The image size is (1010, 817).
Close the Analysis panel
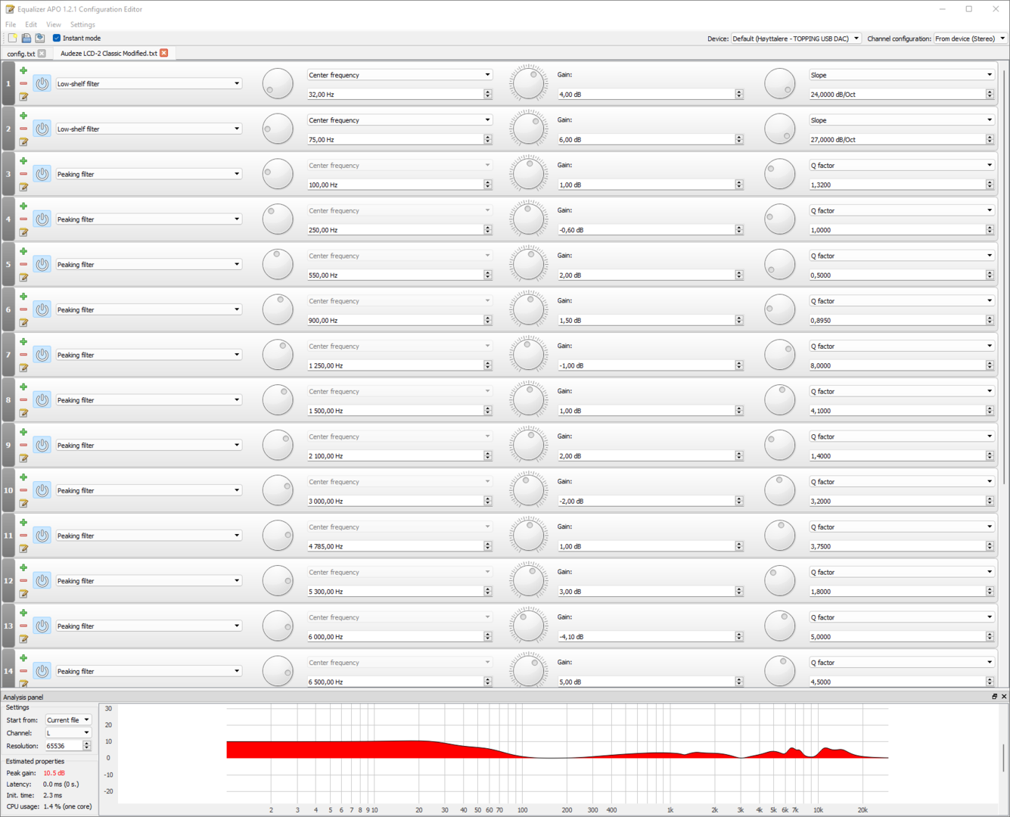[x=1004, y=697]
